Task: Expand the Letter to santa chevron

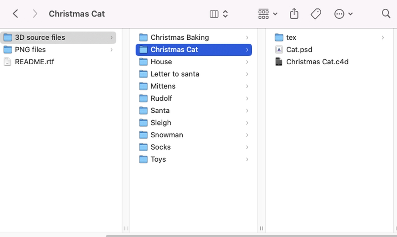Action: point(247,74)
